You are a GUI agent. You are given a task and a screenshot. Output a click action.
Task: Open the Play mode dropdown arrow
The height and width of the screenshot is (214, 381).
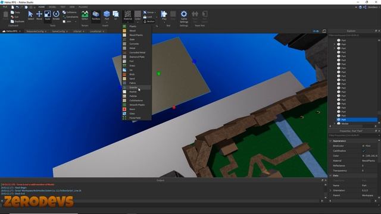164,22
